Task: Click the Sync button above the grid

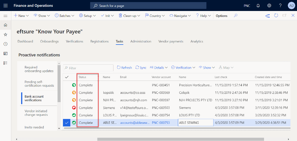Action: pyautogui.click(x=141, y=68)
